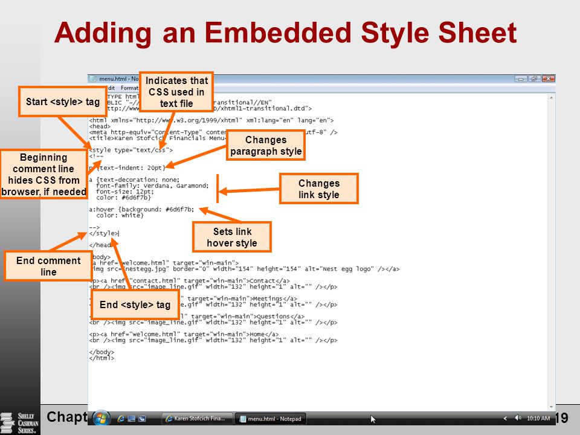Click the line '<style type="text/css">'
580x435 pixels.
tap(131, 150)
